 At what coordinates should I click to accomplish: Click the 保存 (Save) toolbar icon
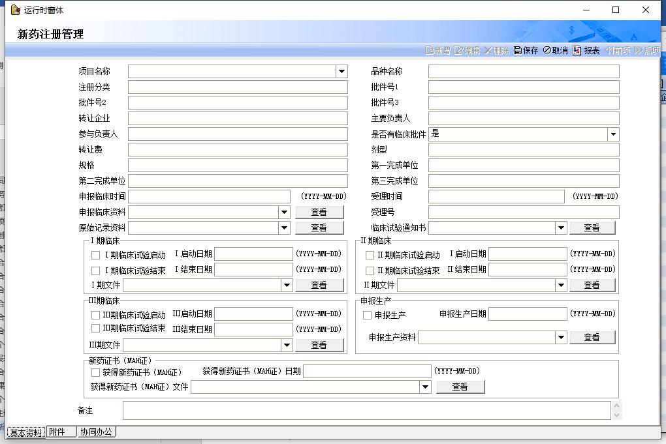pyautogui.click(x=518, y=51)
